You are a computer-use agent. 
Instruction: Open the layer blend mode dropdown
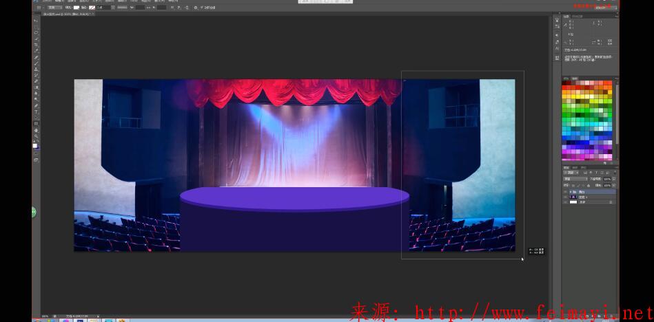click(x=575, y=179)
